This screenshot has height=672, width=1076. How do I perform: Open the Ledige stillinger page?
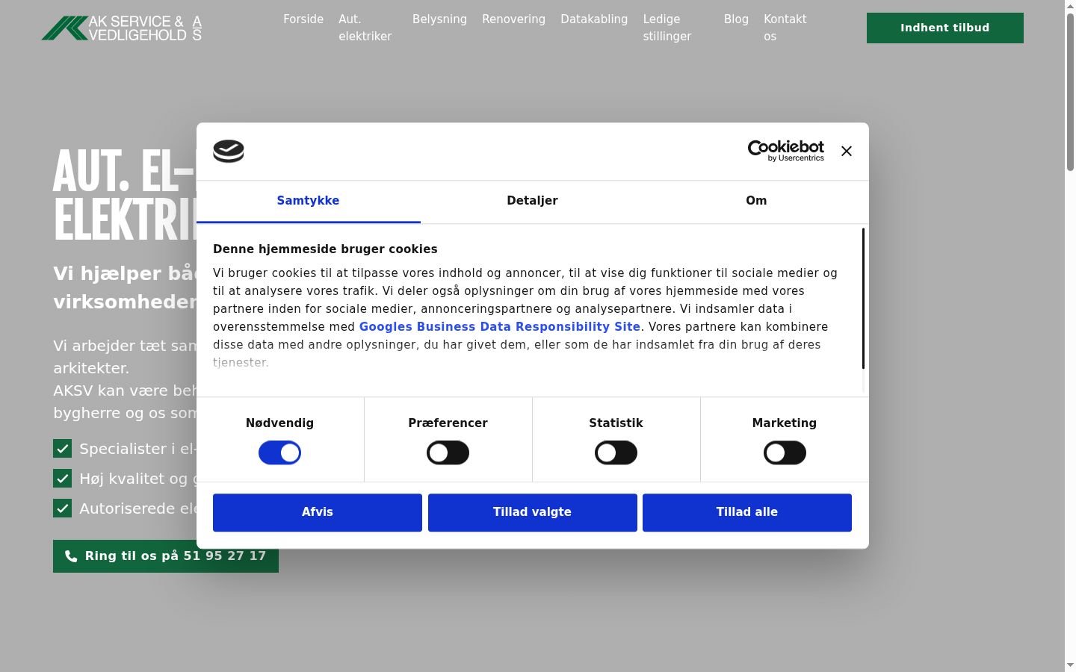[667, 28]
